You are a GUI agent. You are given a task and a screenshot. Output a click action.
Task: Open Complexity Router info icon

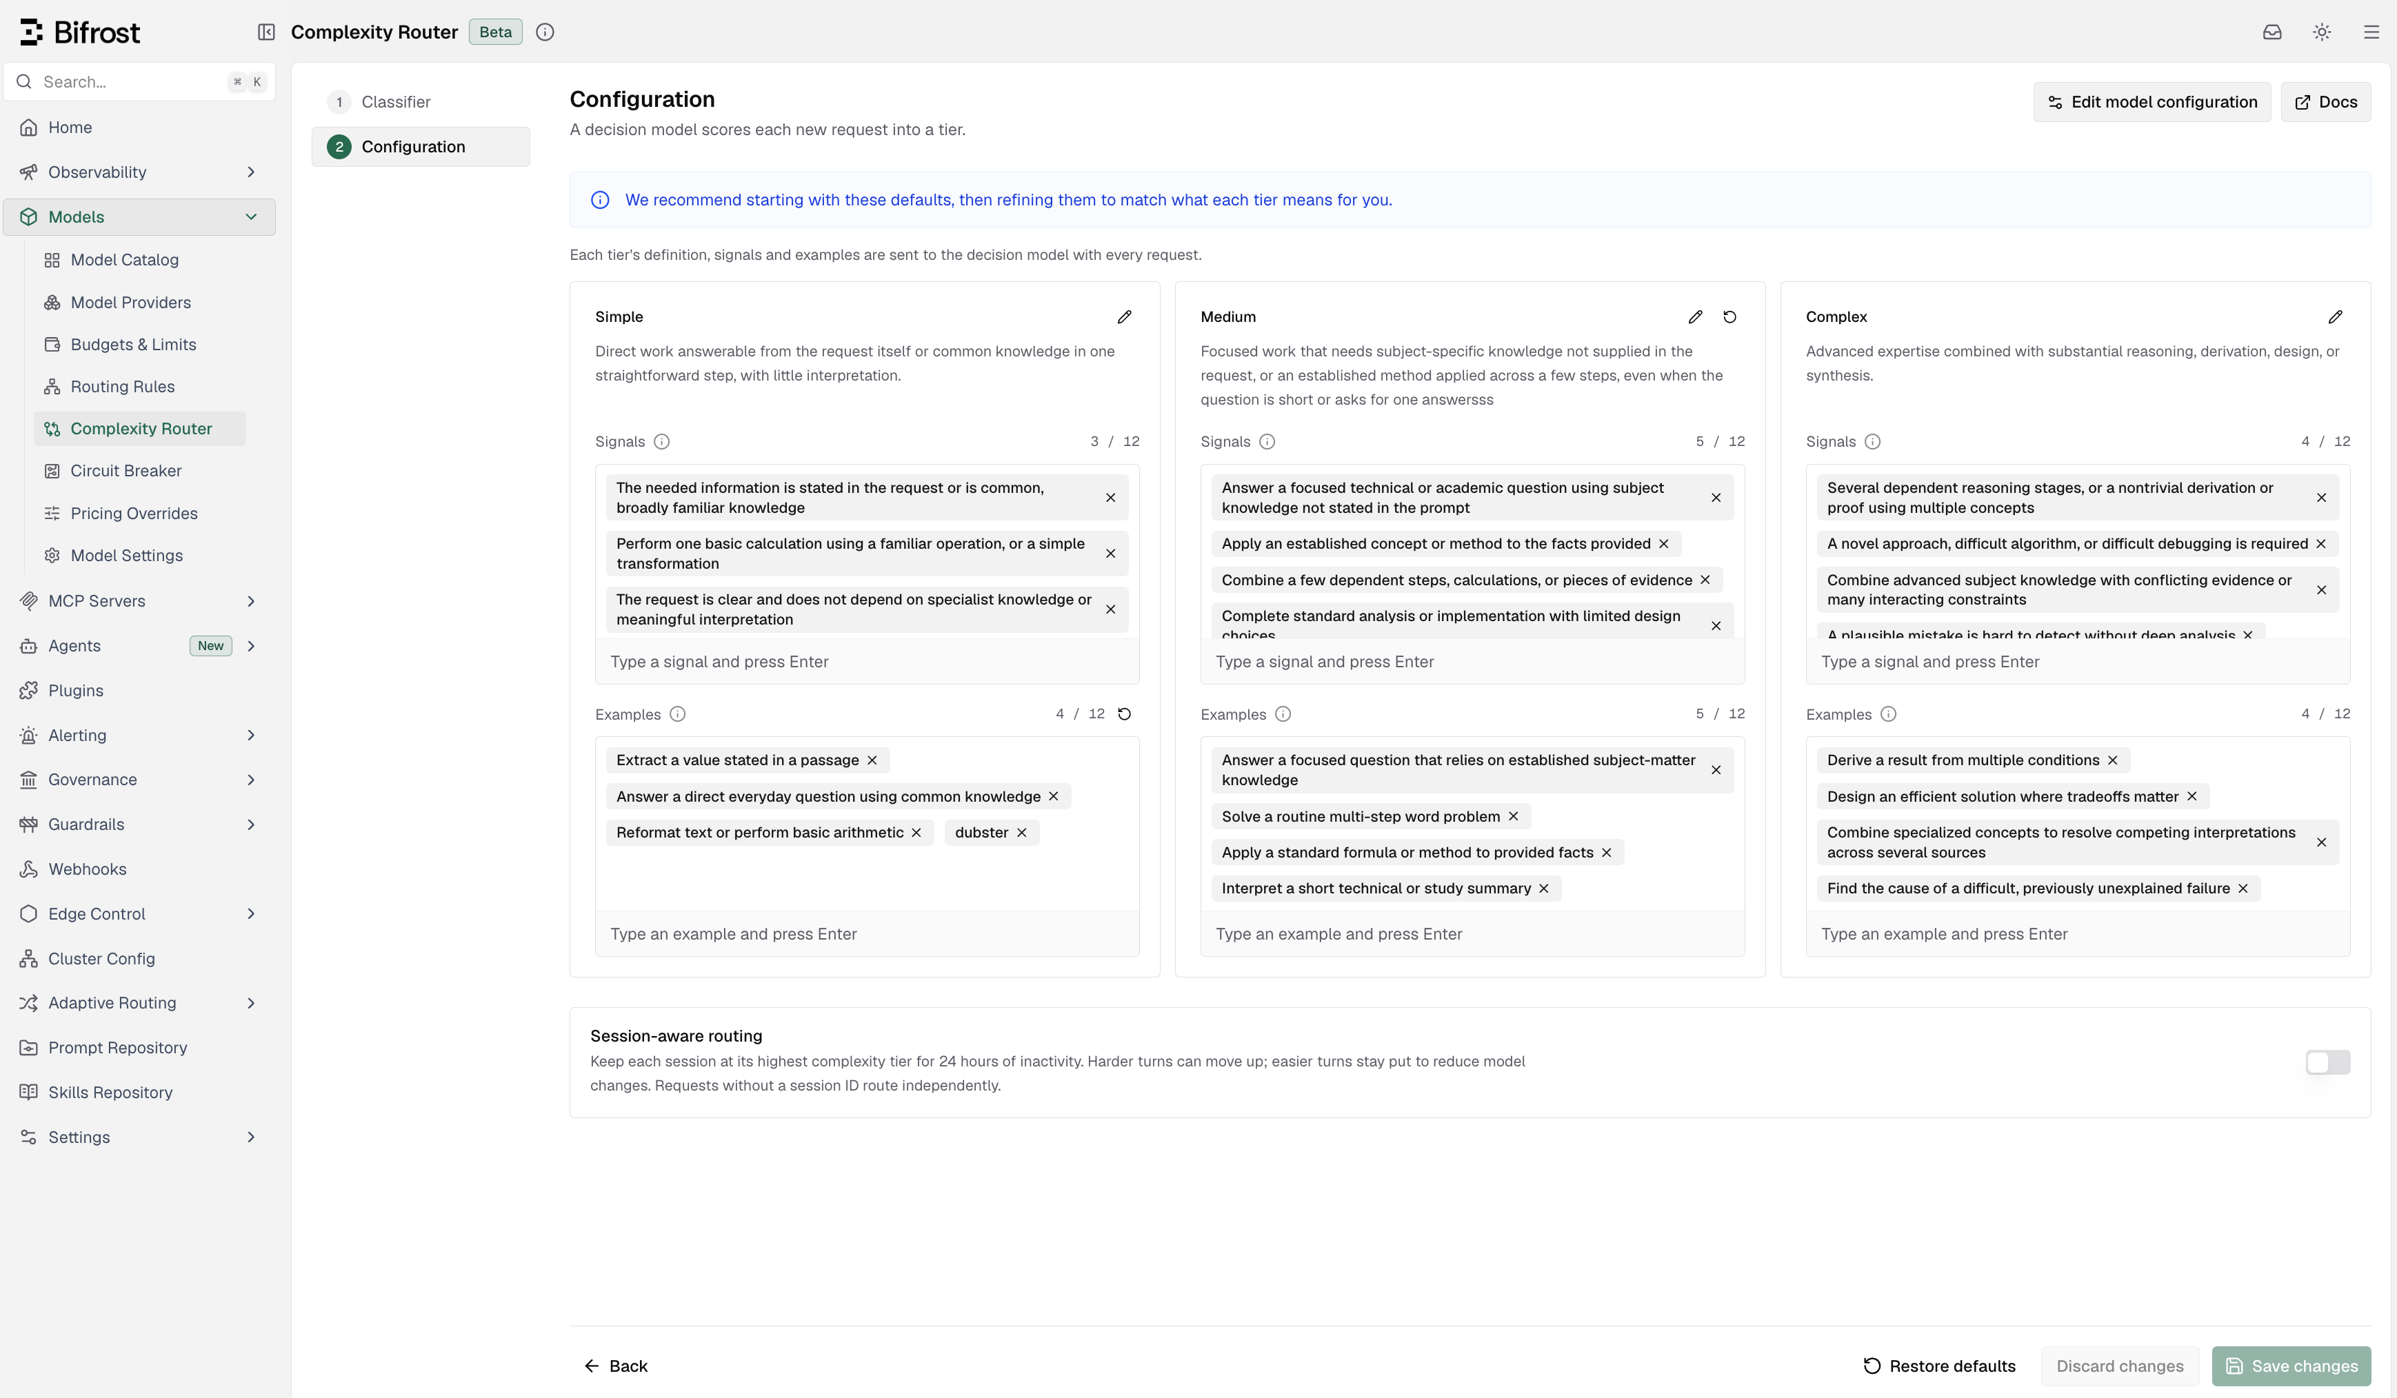pyautogui.click(x=545, y=32)
